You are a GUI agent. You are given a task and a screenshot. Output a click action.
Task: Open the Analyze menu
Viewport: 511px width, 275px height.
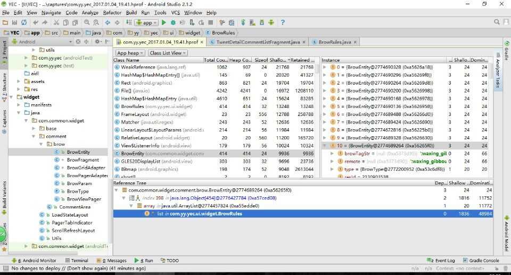pos(90,13)
